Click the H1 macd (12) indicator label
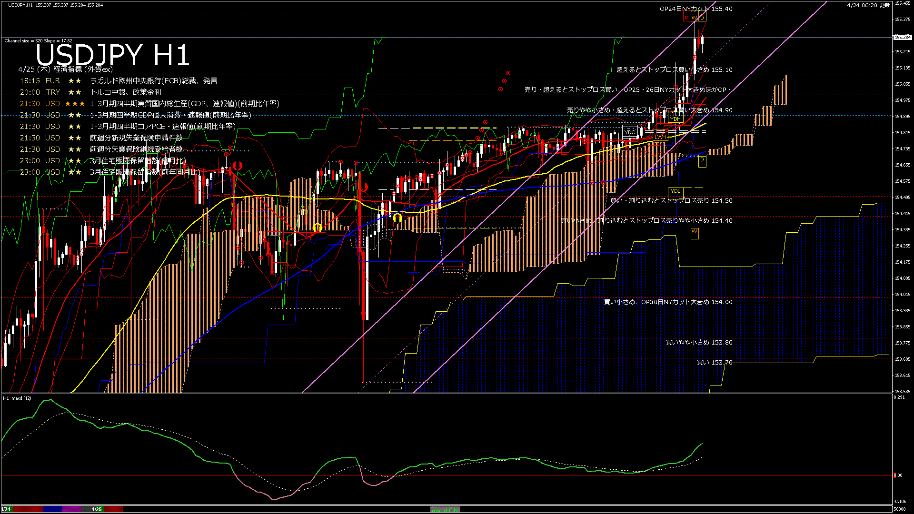The height and width of the screenshot is (514, 914). [x=17, y=398]
